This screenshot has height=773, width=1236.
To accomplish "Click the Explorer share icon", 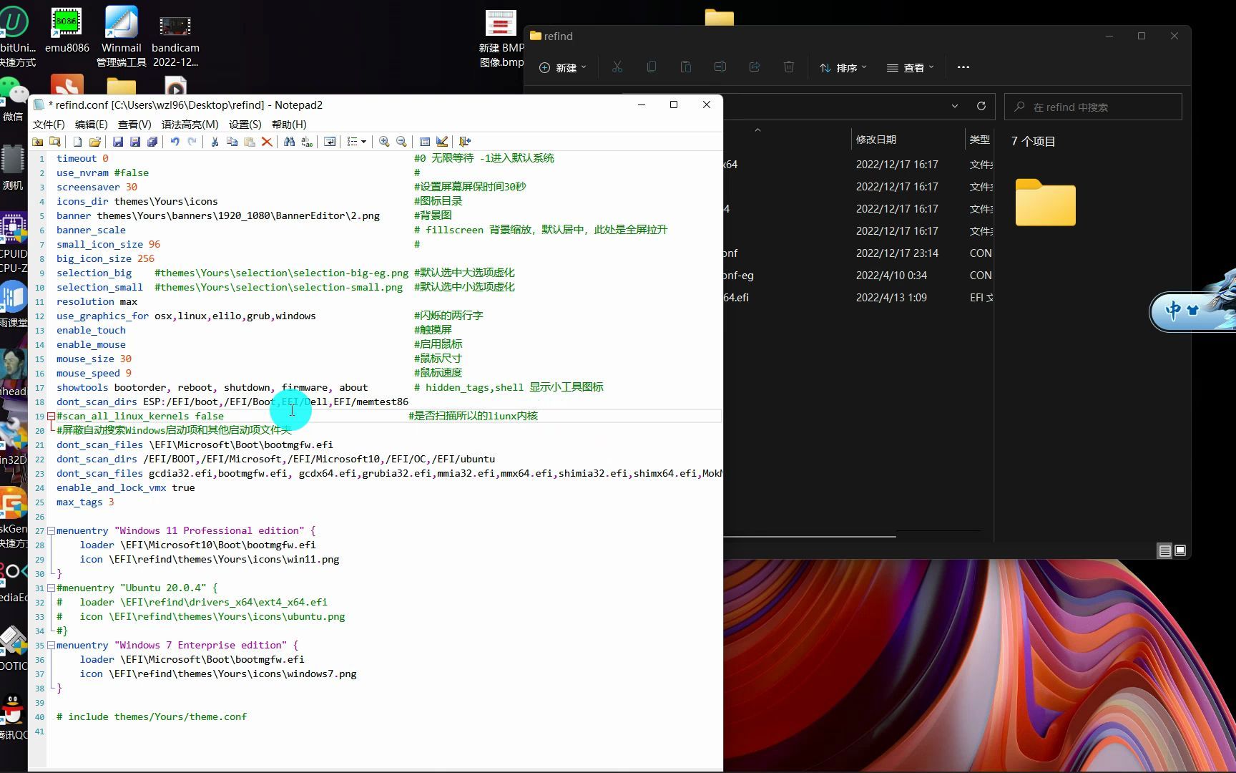I will (x=755, y=67).
